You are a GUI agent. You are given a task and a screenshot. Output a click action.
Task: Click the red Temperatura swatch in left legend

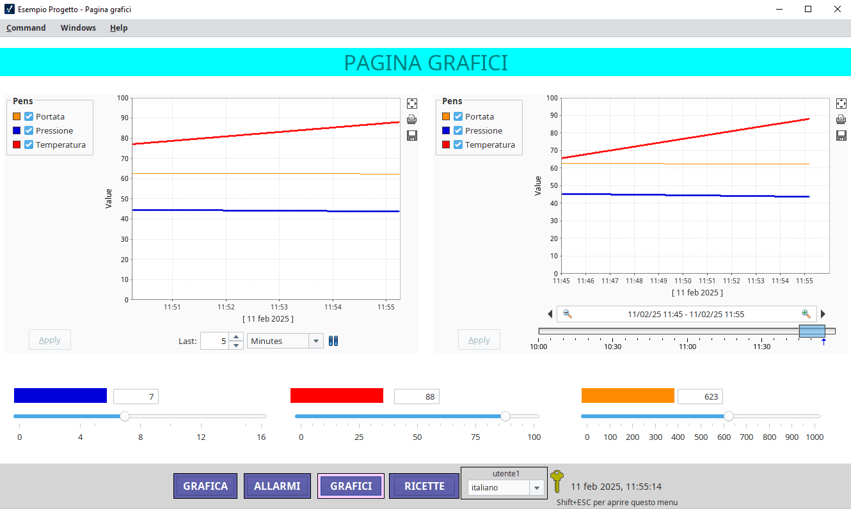click(x=17, y=145)
